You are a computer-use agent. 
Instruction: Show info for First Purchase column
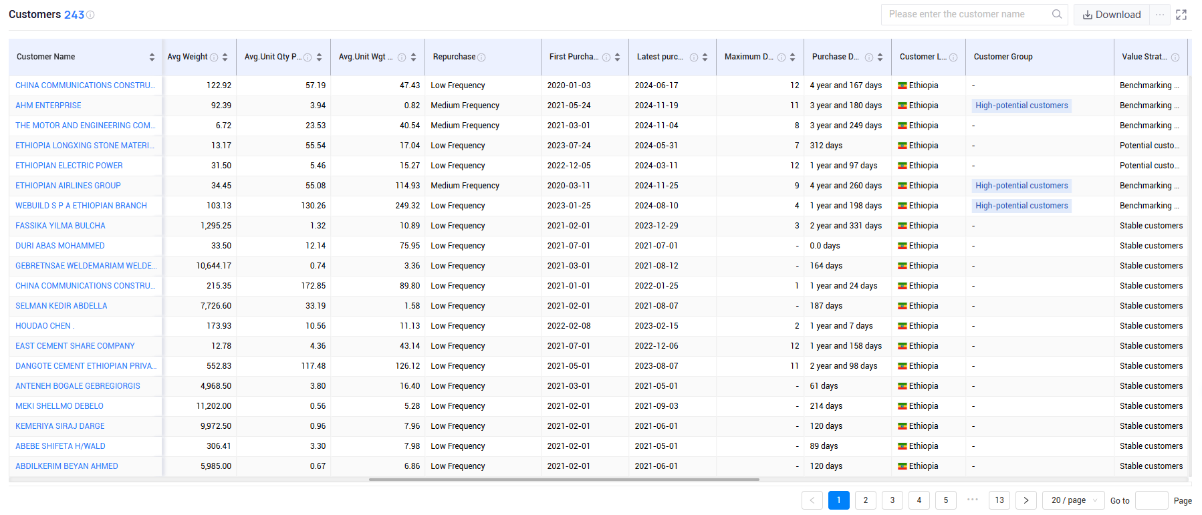tap(606, 57)
